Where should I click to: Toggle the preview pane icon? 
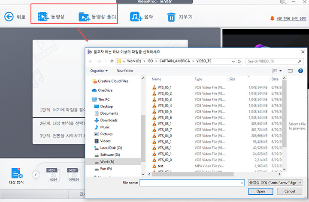(x=290, y=71)
